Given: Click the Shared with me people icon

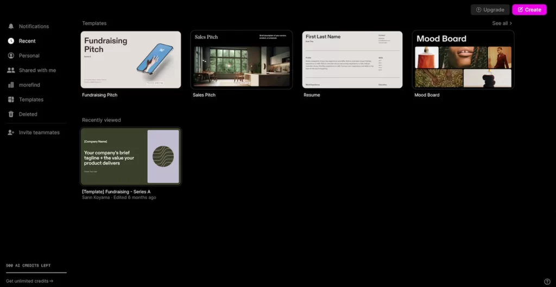Looking at the screenshot, I should coord(11,70).
